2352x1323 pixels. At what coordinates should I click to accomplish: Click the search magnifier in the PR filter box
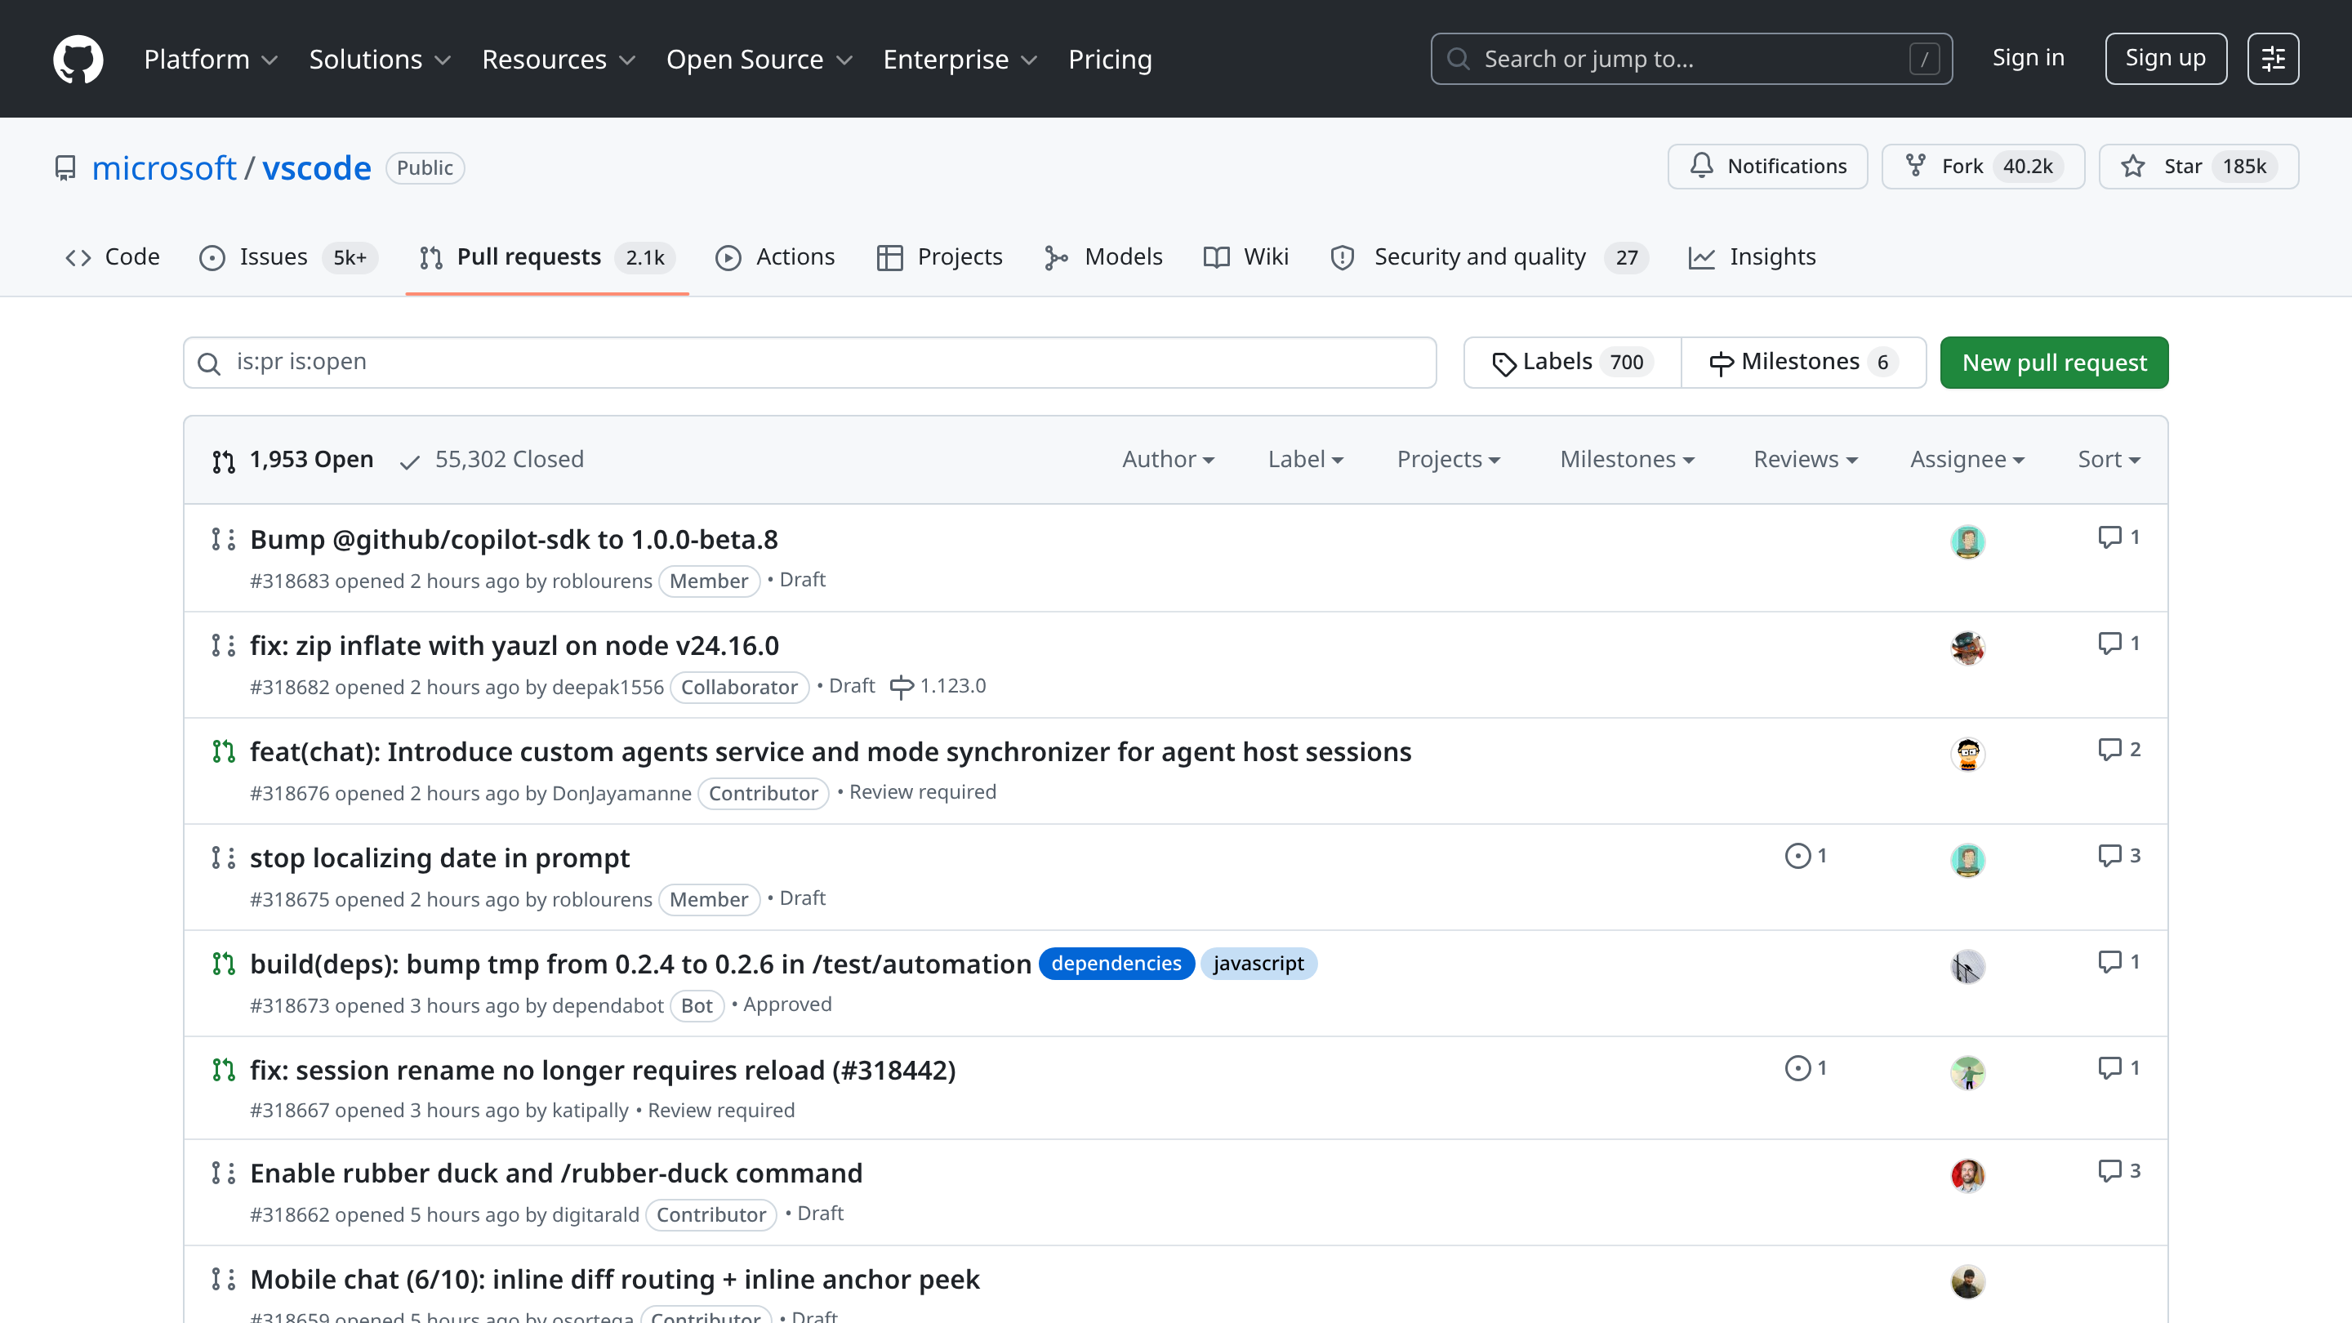209,363
